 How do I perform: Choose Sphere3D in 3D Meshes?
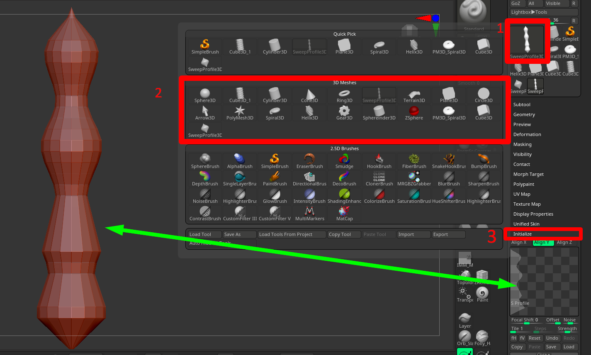tap(205, 95)
